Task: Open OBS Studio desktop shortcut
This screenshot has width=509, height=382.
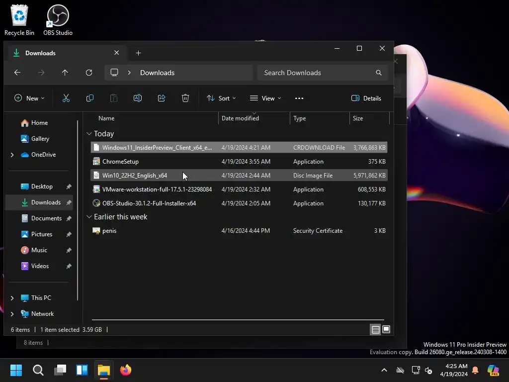Action: [x=58, y=20]
